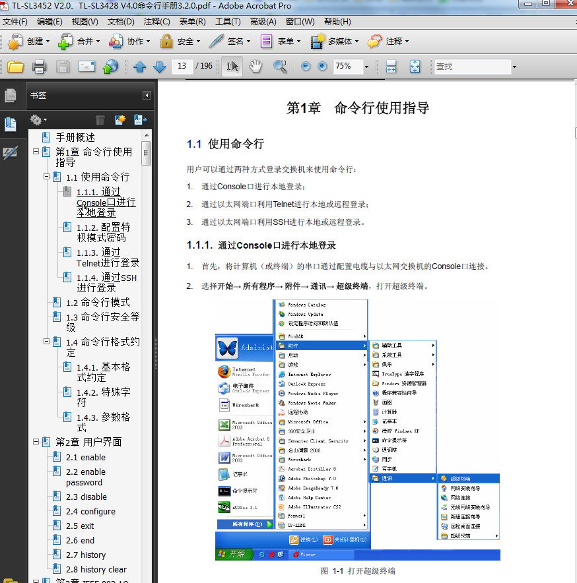Open the 75% zoom level dropdown arrow

pyautogui.click(x=366, y=67)
